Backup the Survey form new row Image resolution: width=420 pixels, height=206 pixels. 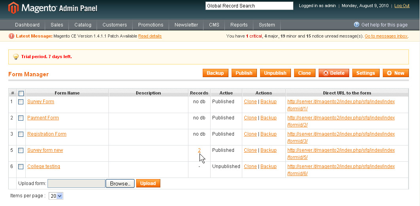268,150
